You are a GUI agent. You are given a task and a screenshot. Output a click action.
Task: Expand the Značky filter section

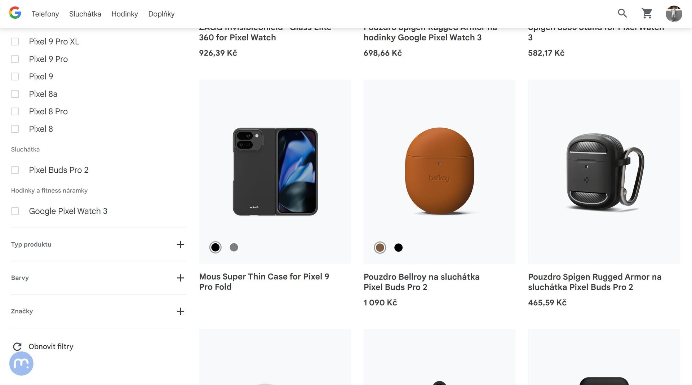pyautogui.click(x=180, y=311)
